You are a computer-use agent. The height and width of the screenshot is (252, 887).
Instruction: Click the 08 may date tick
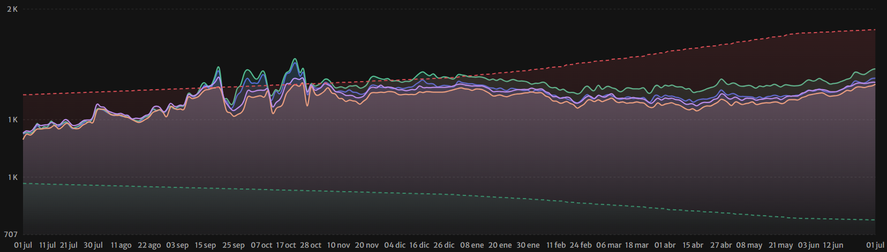click(x=749, y=245)
